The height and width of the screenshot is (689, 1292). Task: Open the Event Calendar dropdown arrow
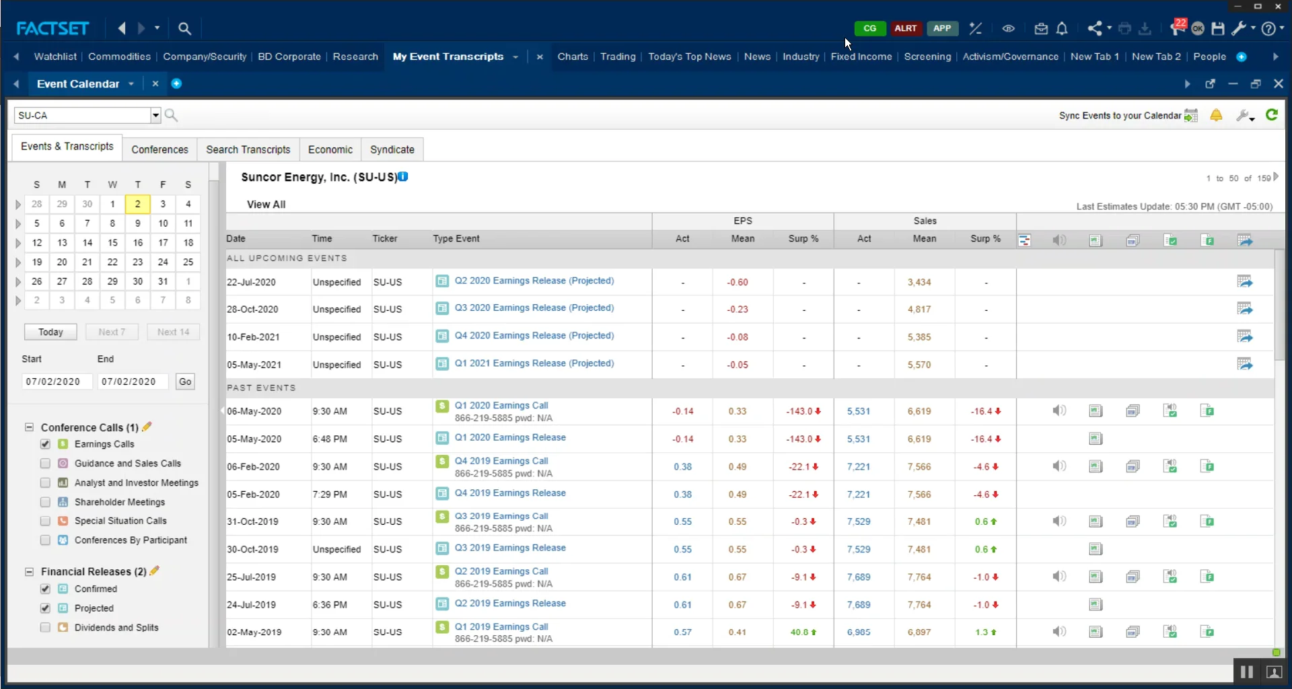[131, 84]
